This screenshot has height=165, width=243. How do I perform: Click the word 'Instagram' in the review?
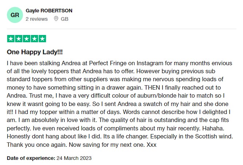click(150, 63)
